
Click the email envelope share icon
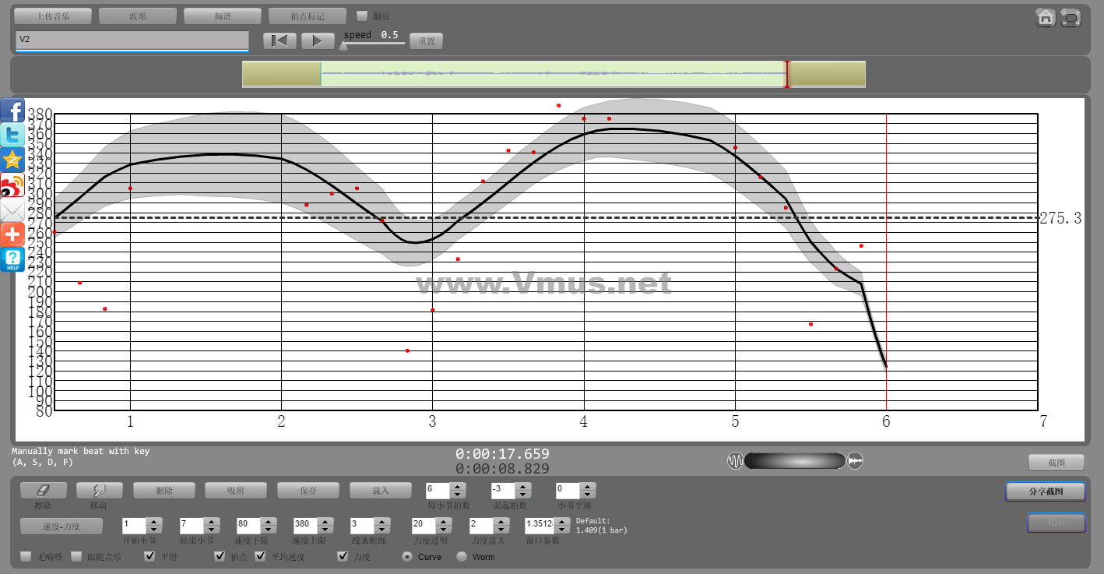click(x=12, y=210)
